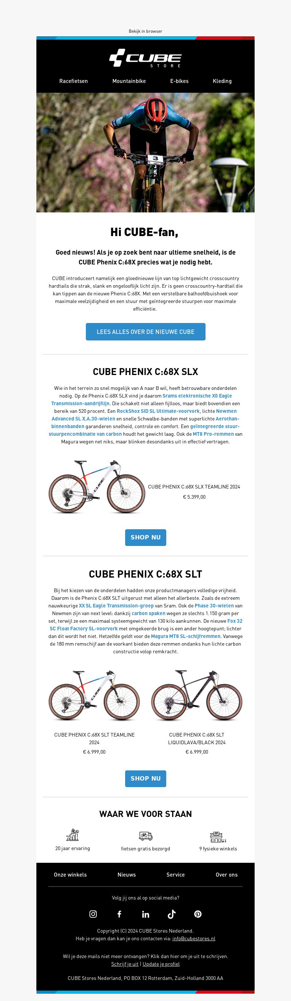Open the Racefietsen menu item

click(x=73, y=81)
